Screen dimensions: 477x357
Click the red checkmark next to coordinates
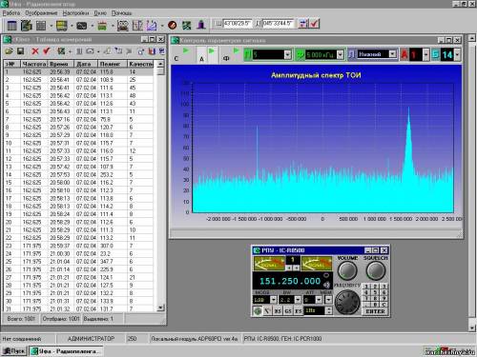(x=315, y=24)
